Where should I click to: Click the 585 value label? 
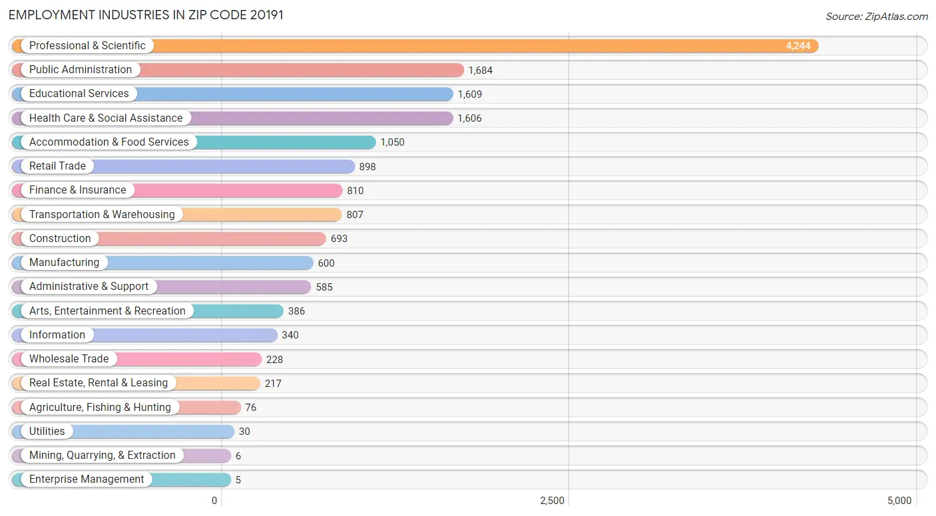point(324,287)
